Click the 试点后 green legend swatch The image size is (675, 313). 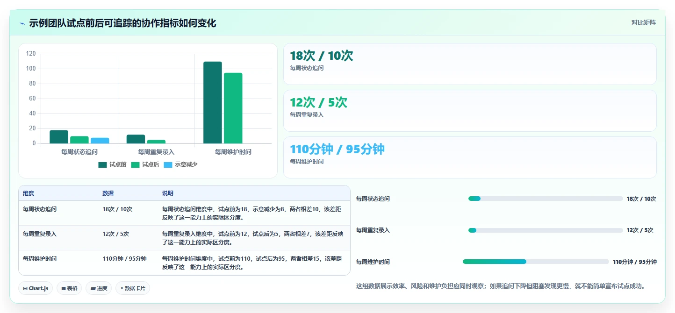coord(136,164)
